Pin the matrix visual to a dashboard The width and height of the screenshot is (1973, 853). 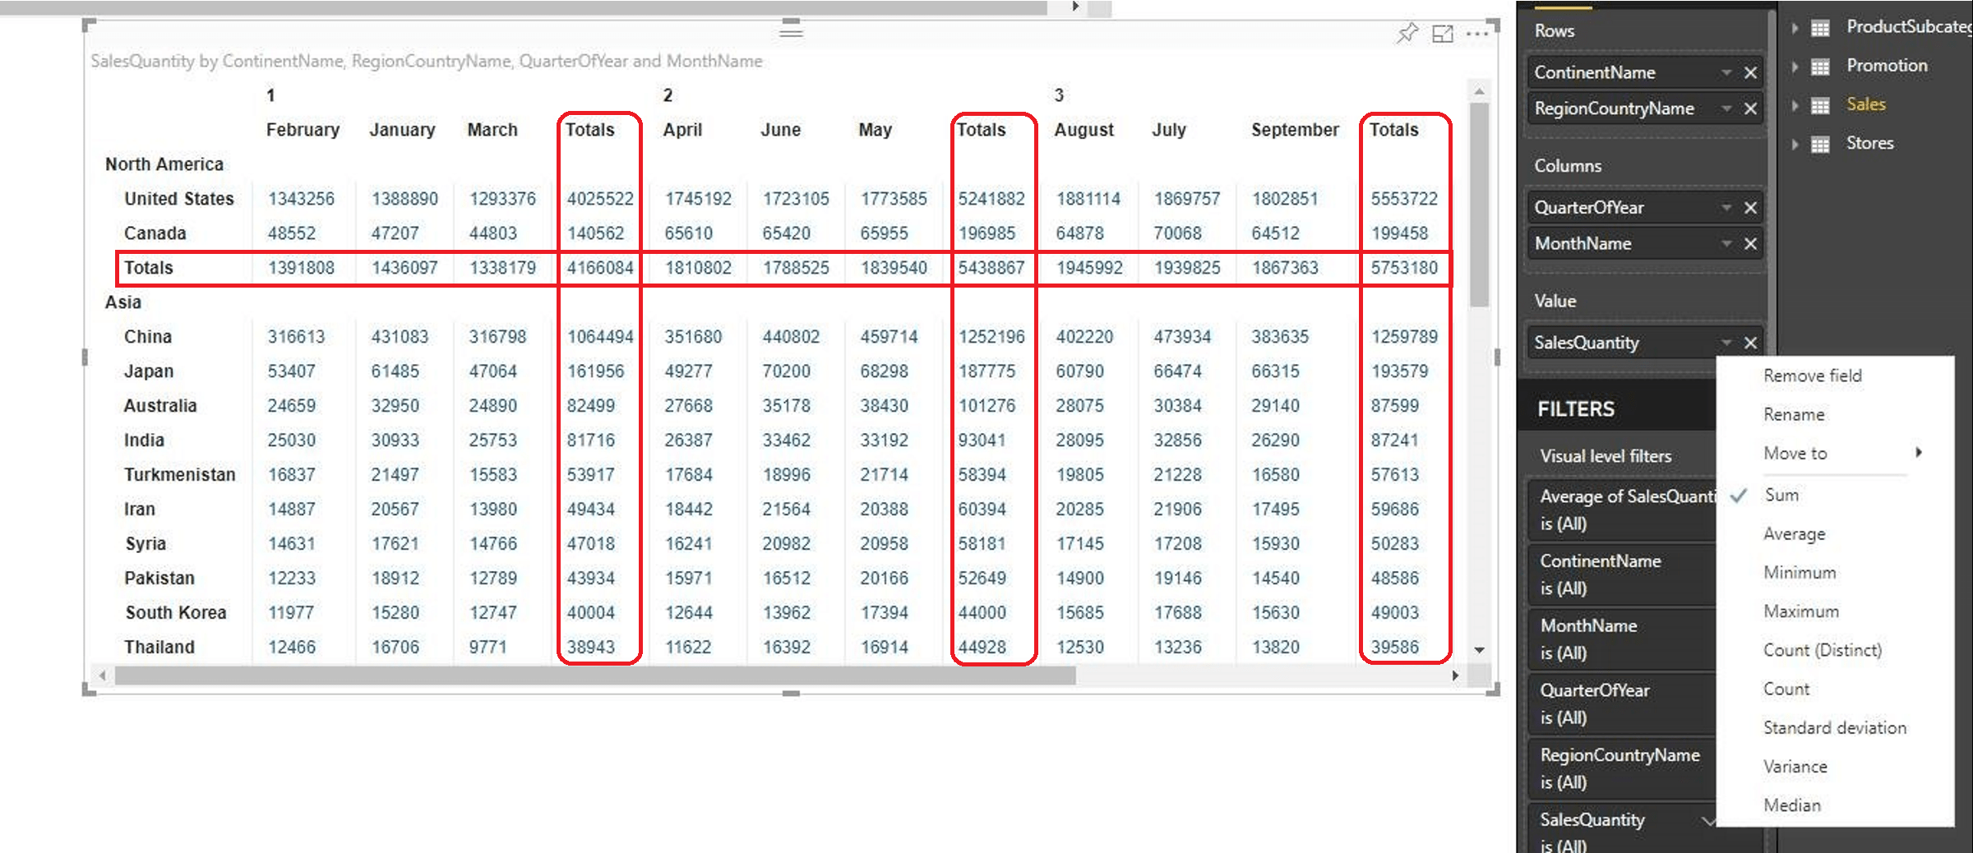pos(1407,33)
